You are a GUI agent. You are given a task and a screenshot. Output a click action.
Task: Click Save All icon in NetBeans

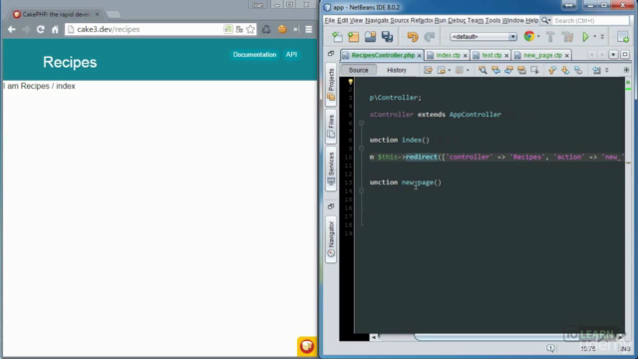pos(387,37)
